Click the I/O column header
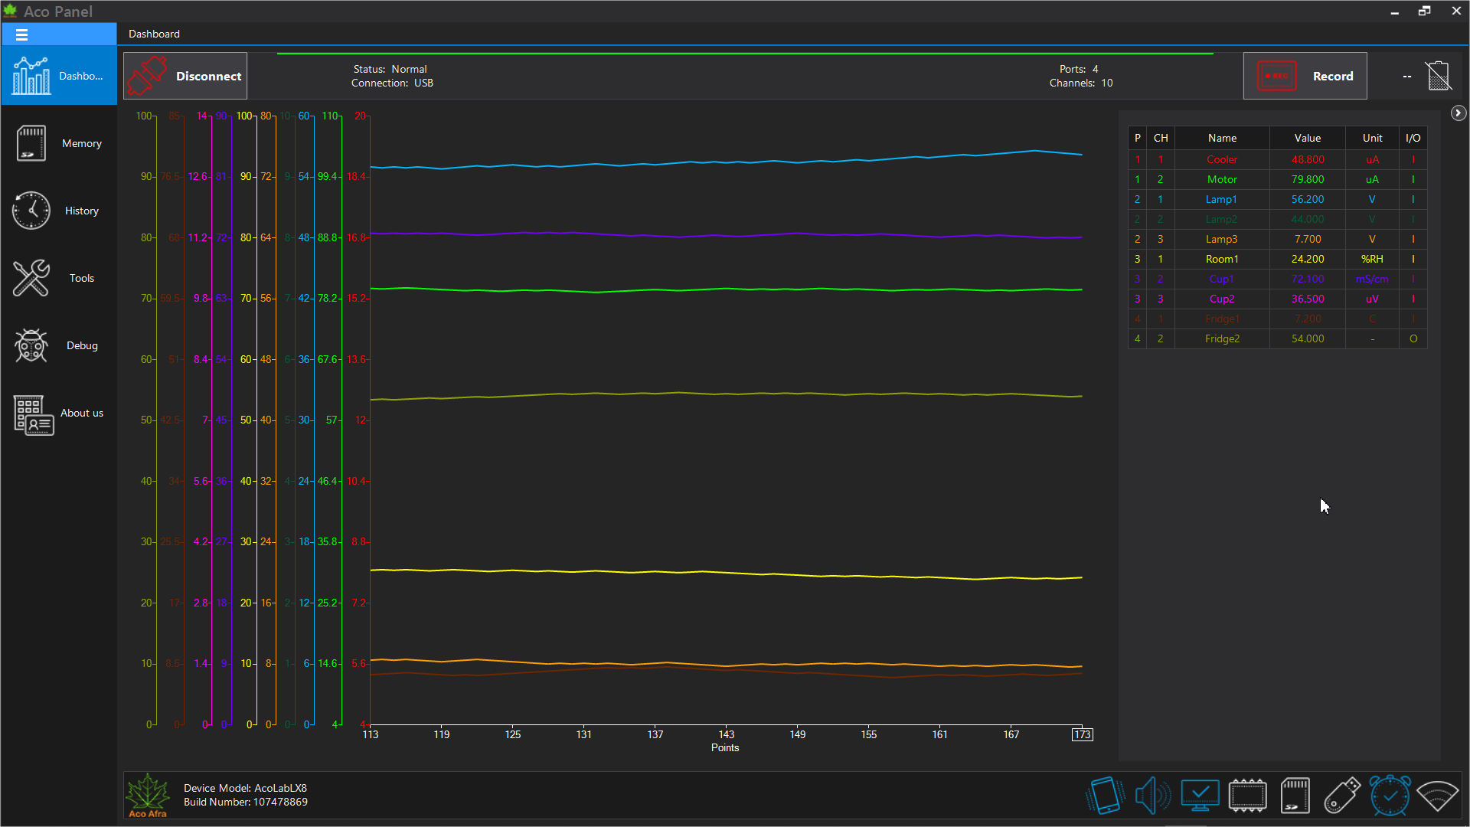1470x827 pixels. 1413,138
